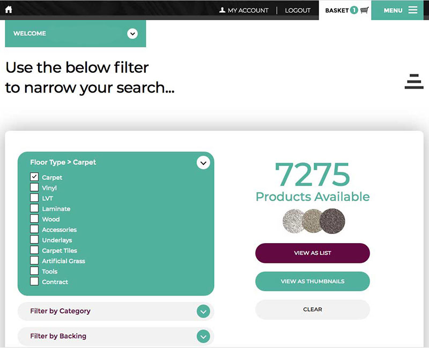
Task: Expand Filter by Backing section
Action: click(203, 336)
